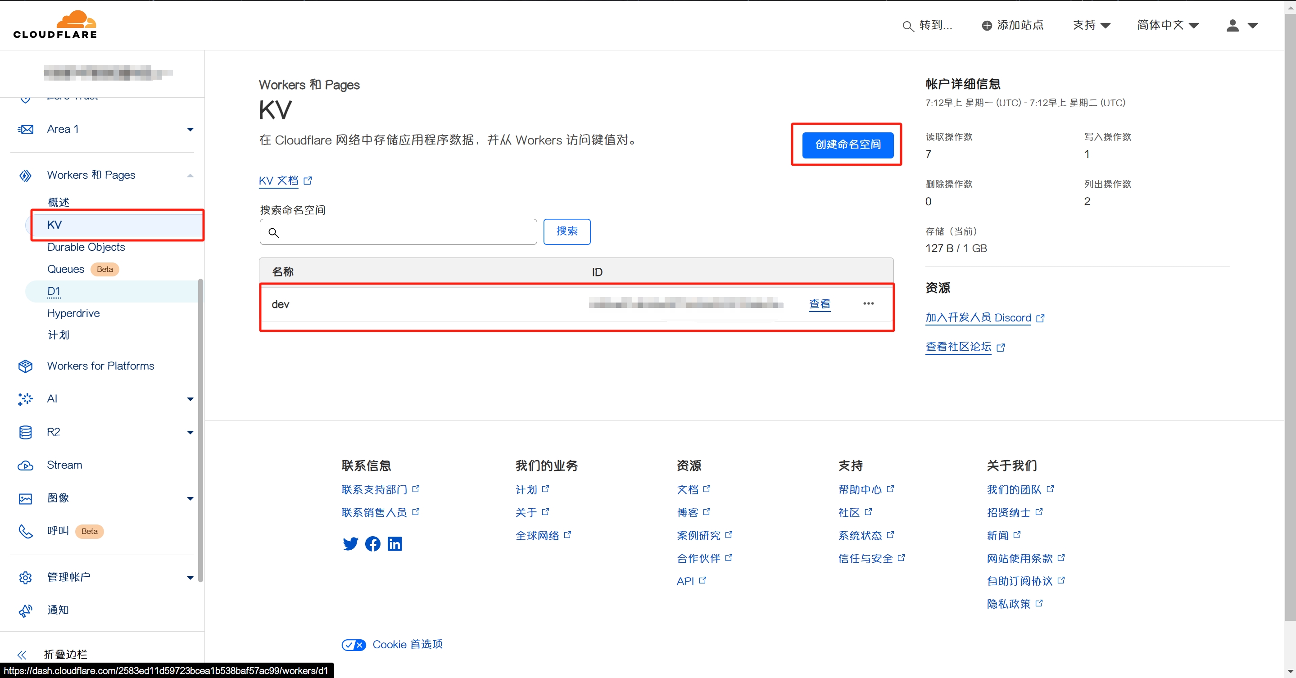Viewport: 1296px width, 678px height.
Task: Open D1 in the sidebar
Action: point(54,291)
